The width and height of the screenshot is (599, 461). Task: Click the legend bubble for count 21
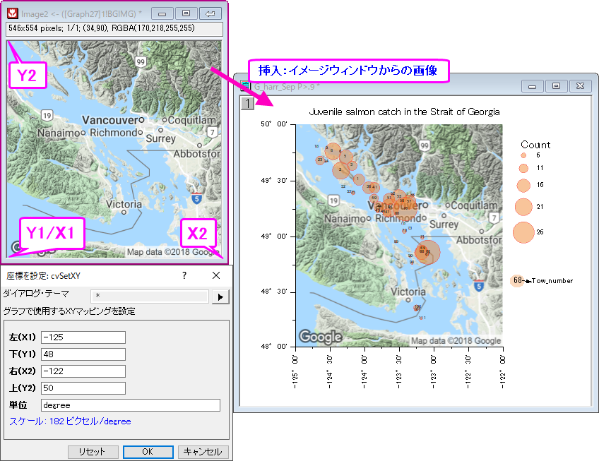point(523,207)
